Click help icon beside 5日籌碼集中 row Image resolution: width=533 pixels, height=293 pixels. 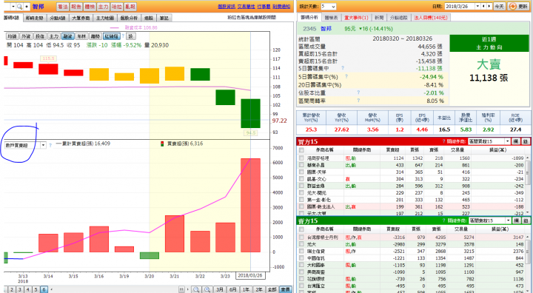click(342, 68)
